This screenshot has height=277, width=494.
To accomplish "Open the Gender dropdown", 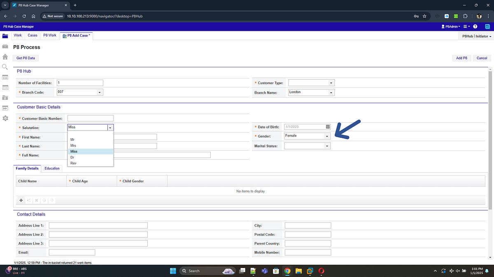I will (327, 136).
